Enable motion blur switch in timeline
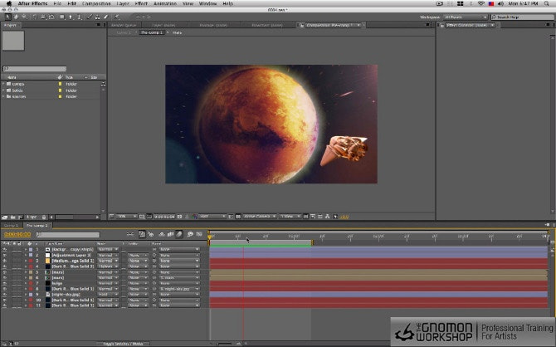The height and width of the screenshot is (347, 556). coord(179,234)
